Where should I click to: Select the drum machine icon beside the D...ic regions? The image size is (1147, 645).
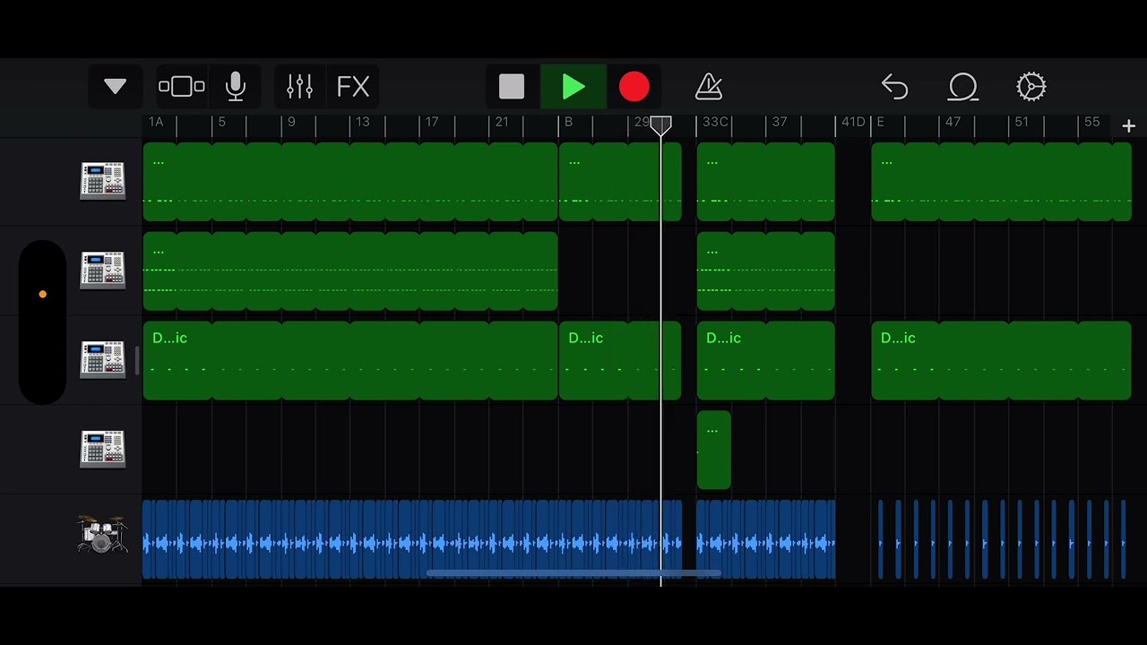103,360
